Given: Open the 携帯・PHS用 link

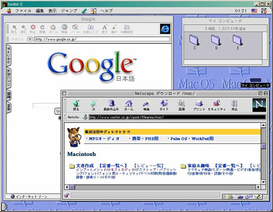Looking at the screenshot, I should pyautogui.click(x=145, y=139).
